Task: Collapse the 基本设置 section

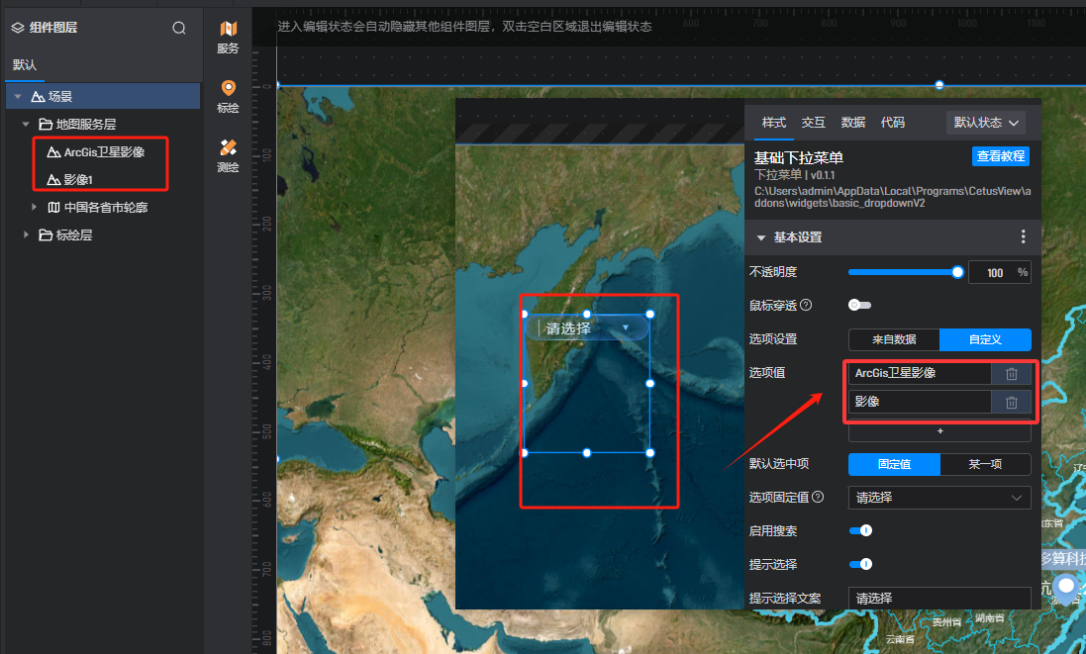Action: (x=761, y=237)
